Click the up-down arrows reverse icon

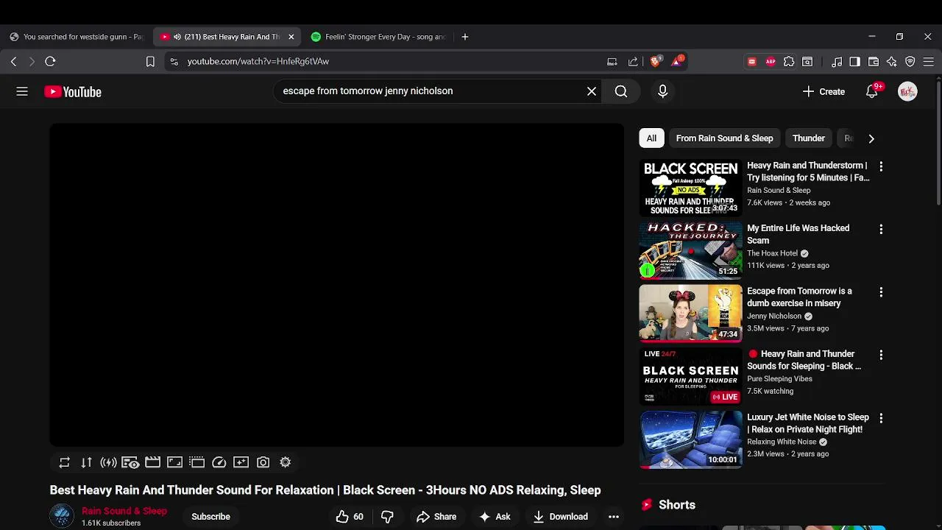coord(87,462)
